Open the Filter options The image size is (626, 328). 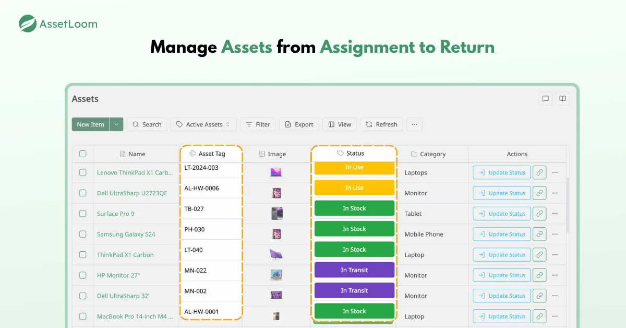point(257,124)
